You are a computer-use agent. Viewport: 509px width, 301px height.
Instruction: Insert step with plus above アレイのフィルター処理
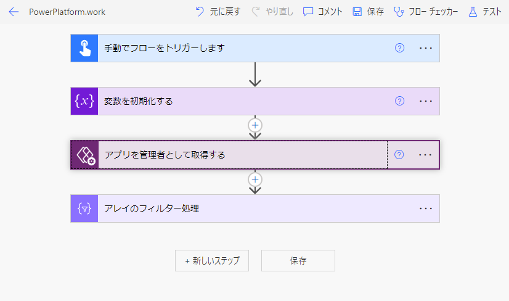tap(255, 179)
